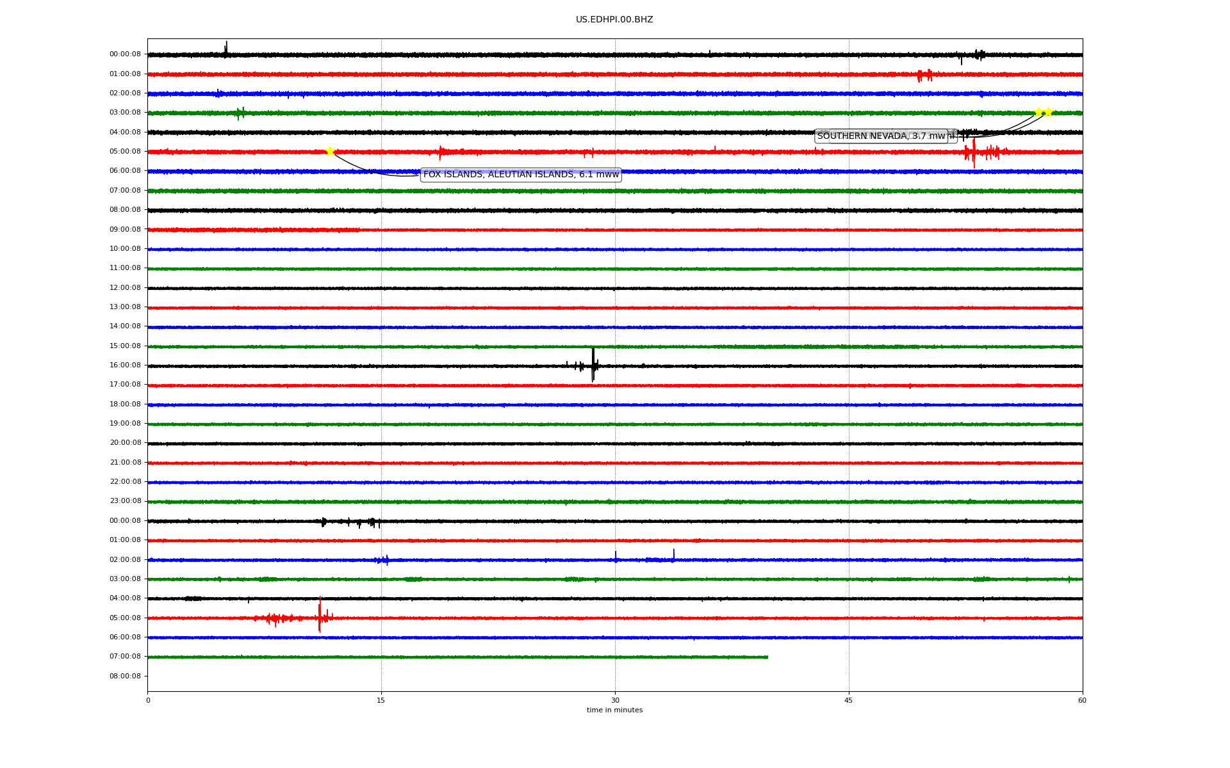Click the 12:00:08 time label on the left axis
This screenshot has height=768, width=1230.
(x=125, y=288)
